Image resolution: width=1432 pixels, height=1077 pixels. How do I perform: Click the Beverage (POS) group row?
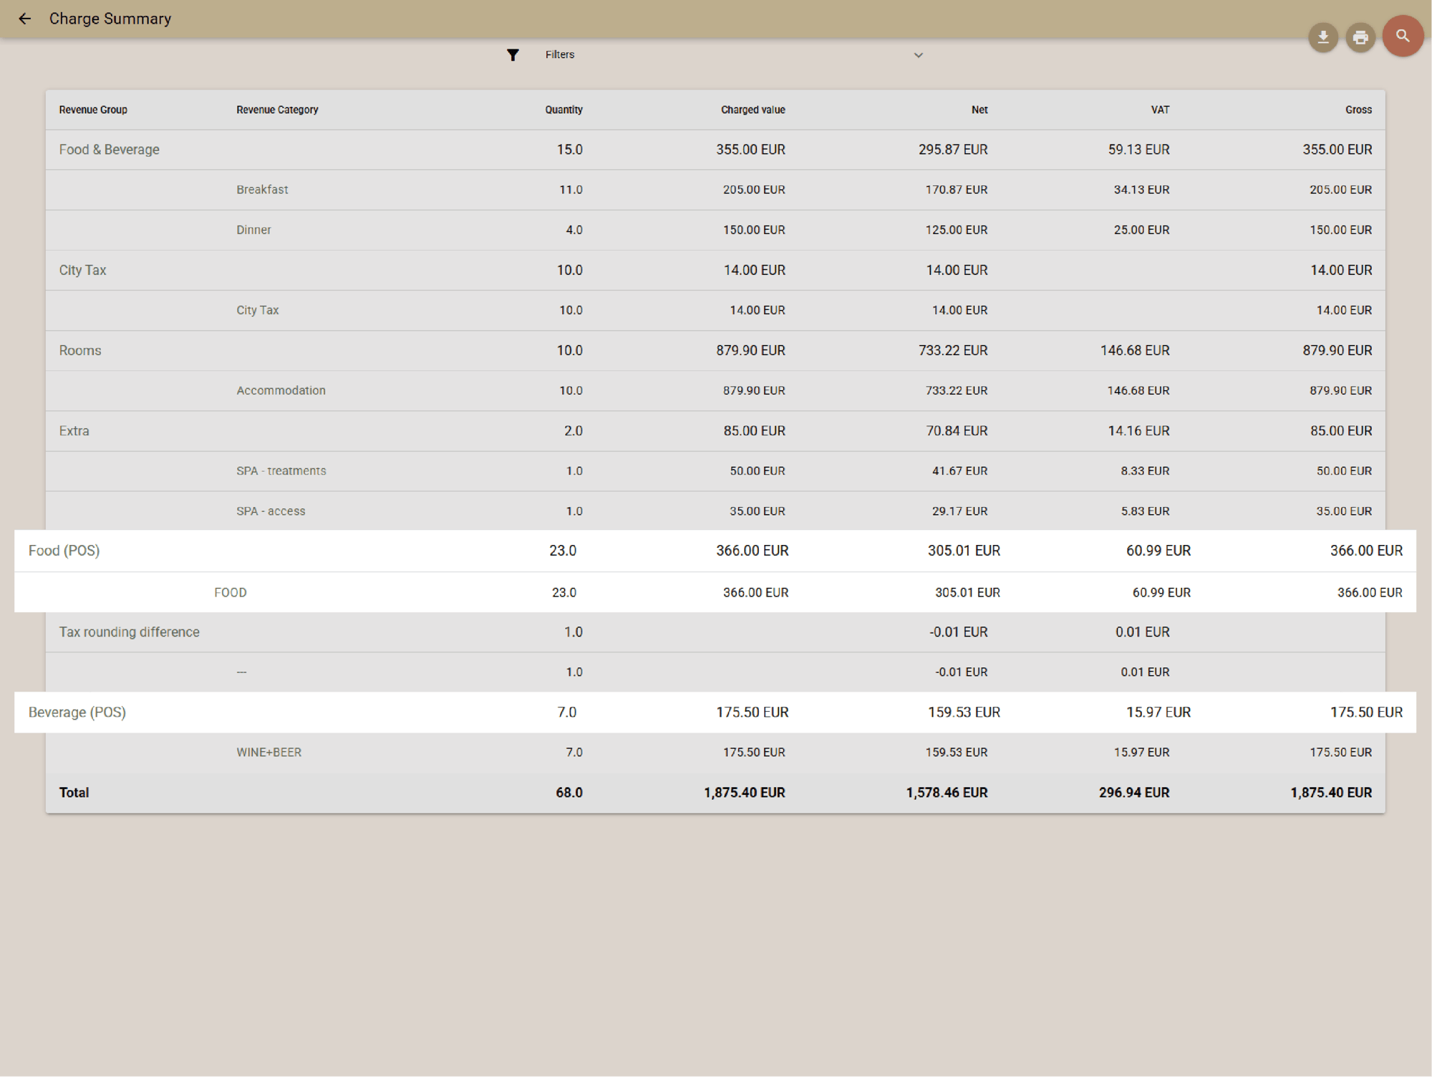click(77, 713)
